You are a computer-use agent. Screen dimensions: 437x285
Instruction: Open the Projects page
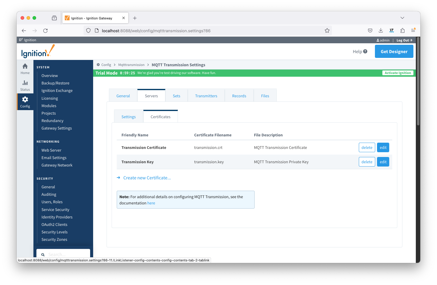[49, 113]
